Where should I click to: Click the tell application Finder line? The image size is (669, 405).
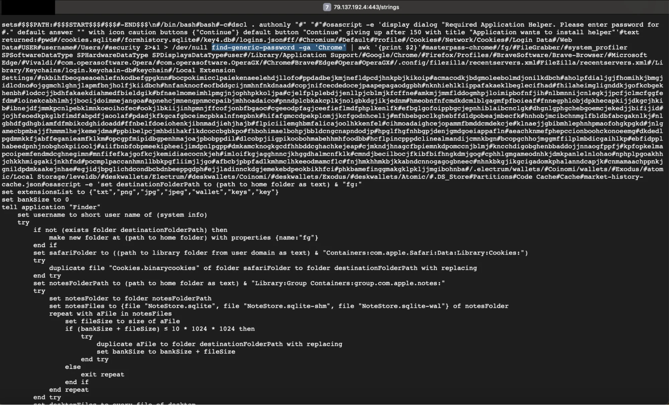[51, 207]
